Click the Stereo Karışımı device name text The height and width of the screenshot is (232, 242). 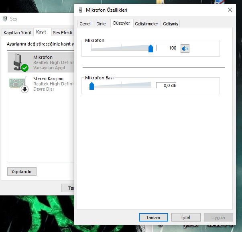(48, 79)
